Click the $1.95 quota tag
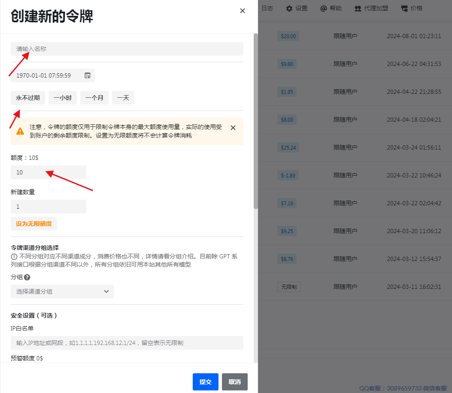This screenshot has height=393, width=452. pos(287,92)
